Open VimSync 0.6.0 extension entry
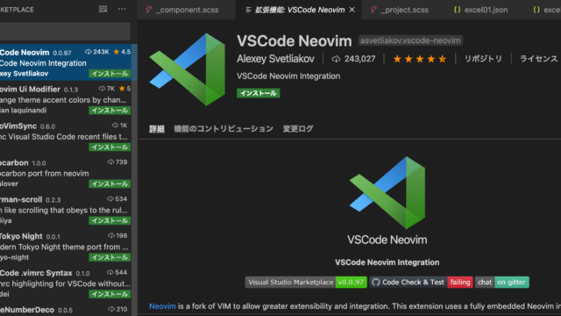 [66, 136]
